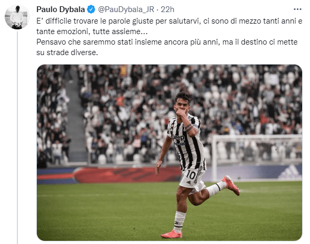
Task: Click the white goal post in the photo
Action: (215, 157)
